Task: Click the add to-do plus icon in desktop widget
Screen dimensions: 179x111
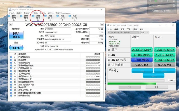Action: pyautogui.click(x=150, y=6)
